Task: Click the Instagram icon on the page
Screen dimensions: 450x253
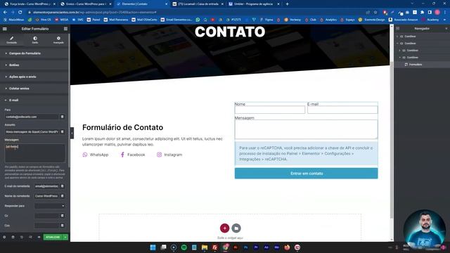Action: tap(160, 155)
